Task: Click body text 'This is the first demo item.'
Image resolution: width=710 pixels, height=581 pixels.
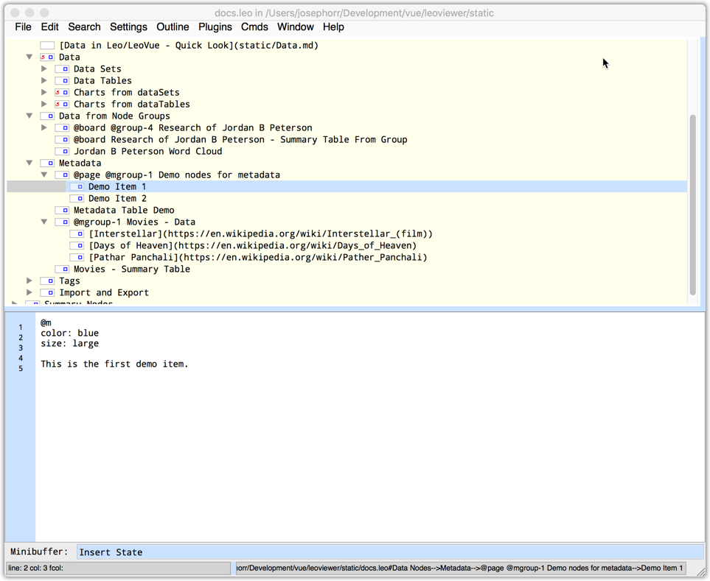Action: pos(114,364)
